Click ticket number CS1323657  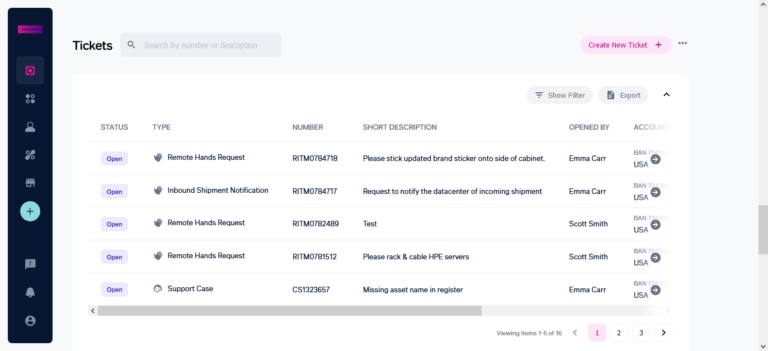(311, 290)
